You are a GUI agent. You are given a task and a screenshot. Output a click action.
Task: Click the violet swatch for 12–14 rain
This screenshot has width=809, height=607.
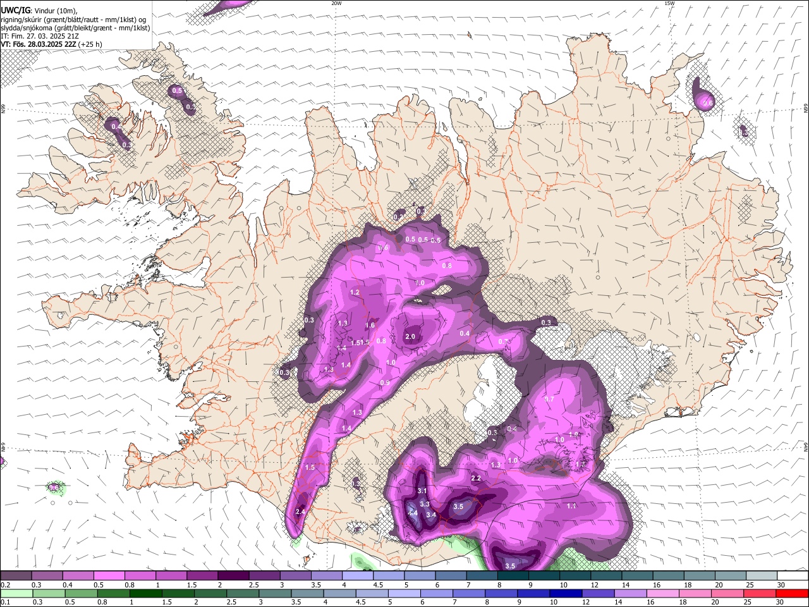[597, 593]
